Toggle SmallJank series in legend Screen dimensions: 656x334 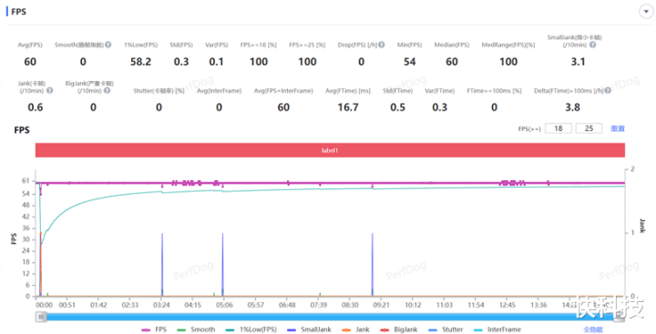click(x=309, y=329)
